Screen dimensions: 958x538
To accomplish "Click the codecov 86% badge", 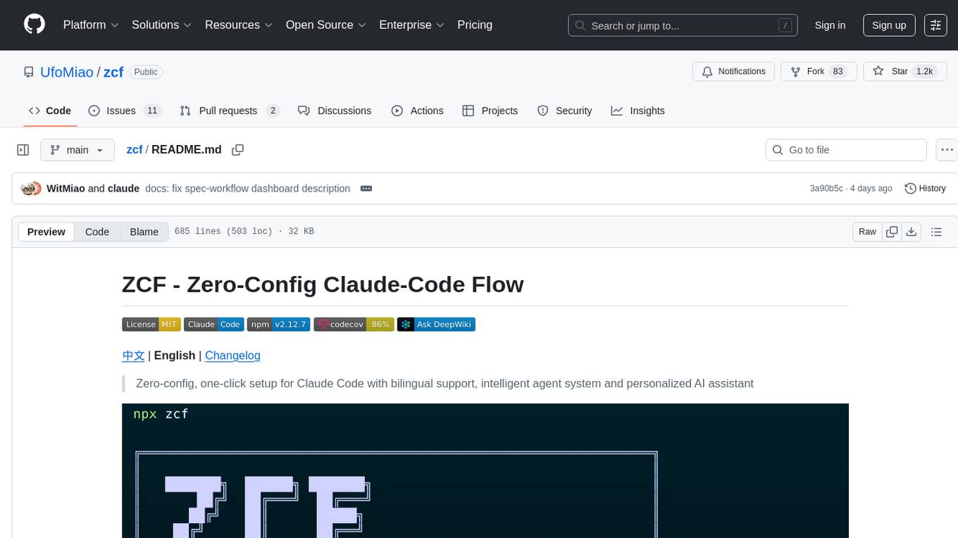I will click(354, 325).
